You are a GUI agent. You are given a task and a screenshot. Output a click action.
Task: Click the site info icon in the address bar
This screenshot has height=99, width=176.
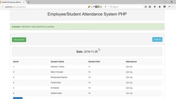point(2,7)
